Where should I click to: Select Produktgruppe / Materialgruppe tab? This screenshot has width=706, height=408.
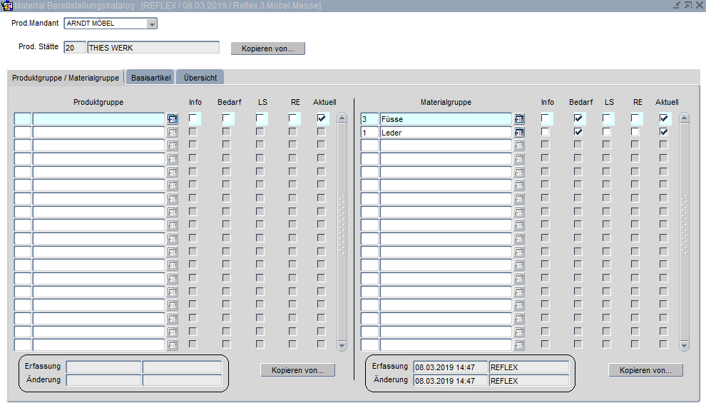click(x=66, y=77)
